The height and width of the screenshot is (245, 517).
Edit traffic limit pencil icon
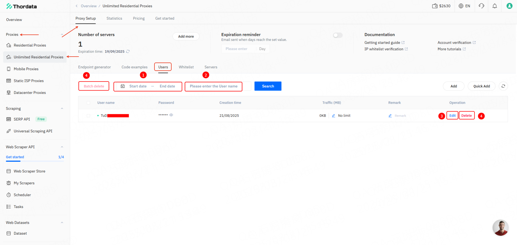[334, 116]
